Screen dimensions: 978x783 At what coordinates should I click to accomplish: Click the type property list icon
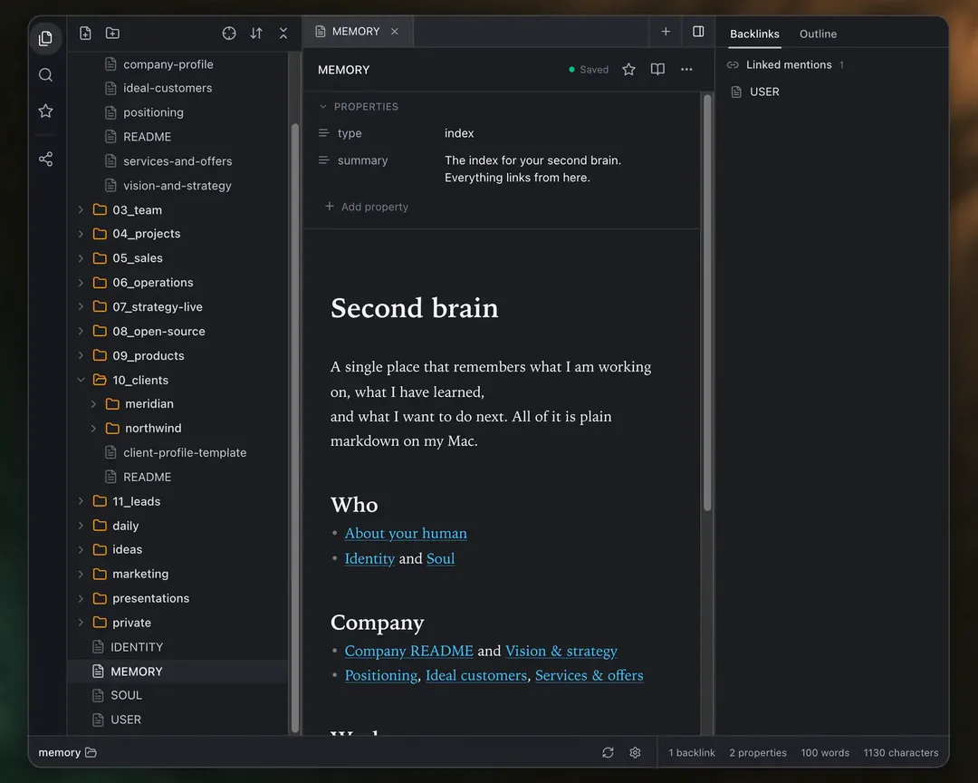pyautogui.click(x=323, y=133)
